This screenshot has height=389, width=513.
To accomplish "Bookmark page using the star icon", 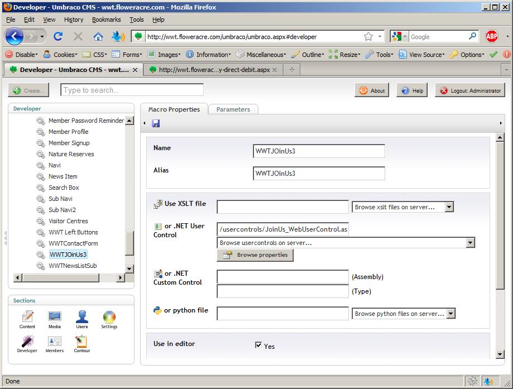I will [368, 36].
